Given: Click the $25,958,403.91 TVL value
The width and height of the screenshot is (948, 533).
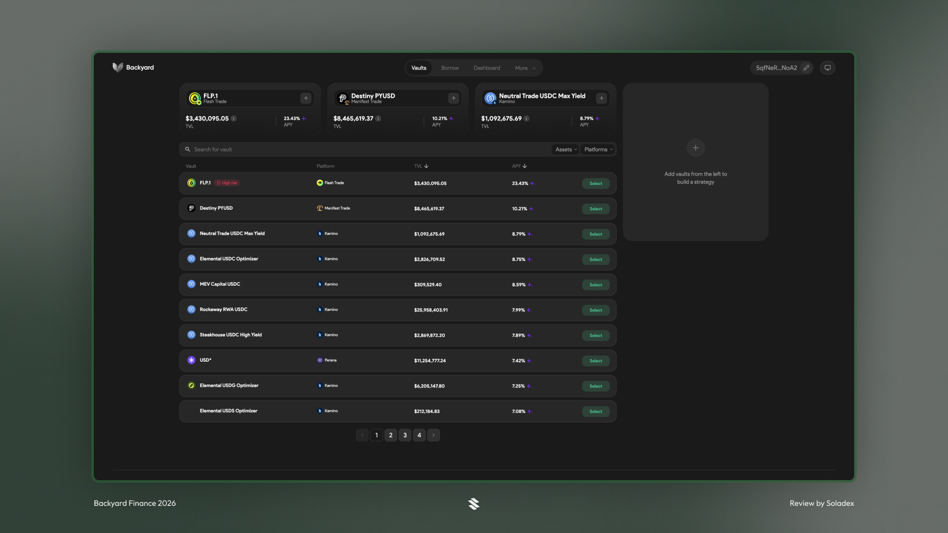Looking at the screenshot, I should click(431, 310).
